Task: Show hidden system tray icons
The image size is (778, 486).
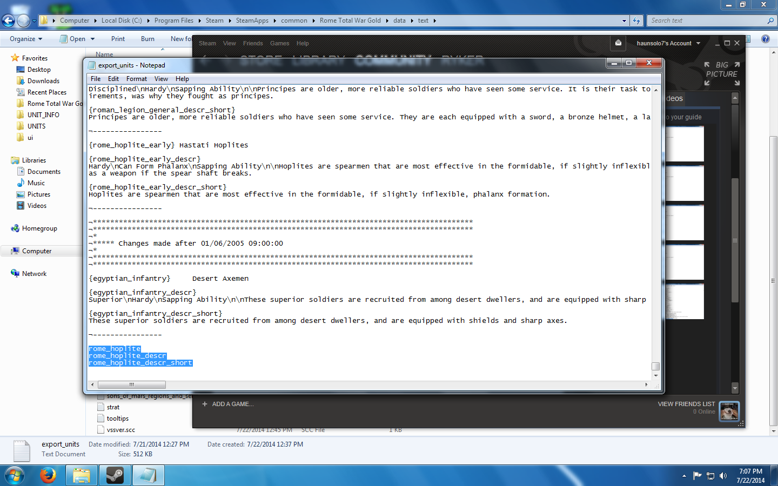Action: pos(684,476)
